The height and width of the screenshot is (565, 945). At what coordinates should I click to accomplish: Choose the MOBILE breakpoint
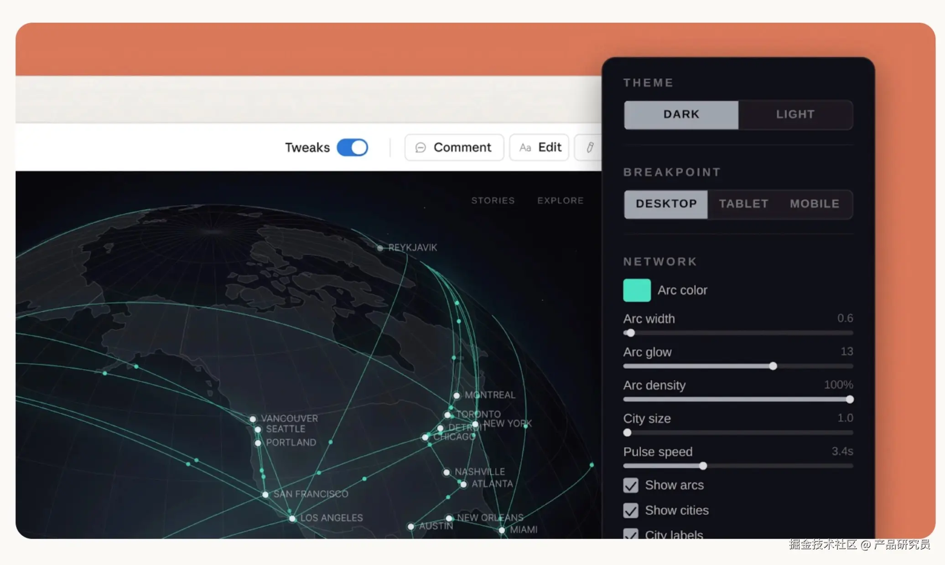click(815, 204)
